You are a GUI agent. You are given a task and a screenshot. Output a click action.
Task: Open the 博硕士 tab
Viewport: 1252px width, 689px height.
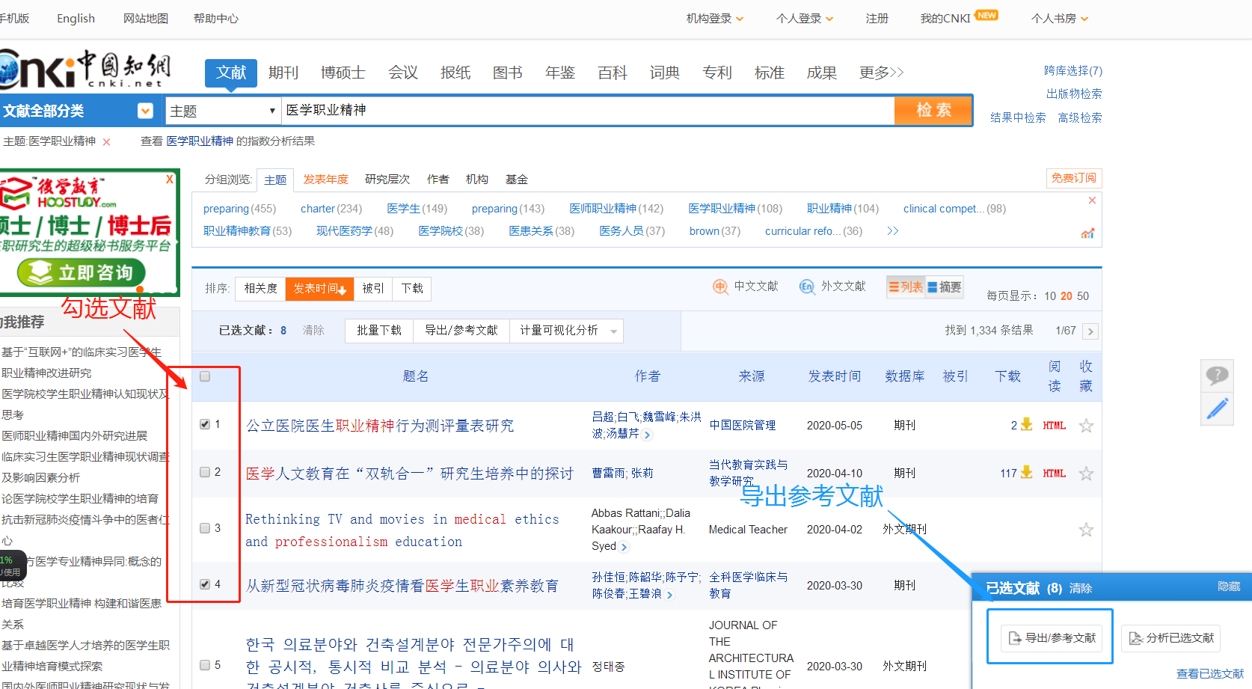point(343,73)
